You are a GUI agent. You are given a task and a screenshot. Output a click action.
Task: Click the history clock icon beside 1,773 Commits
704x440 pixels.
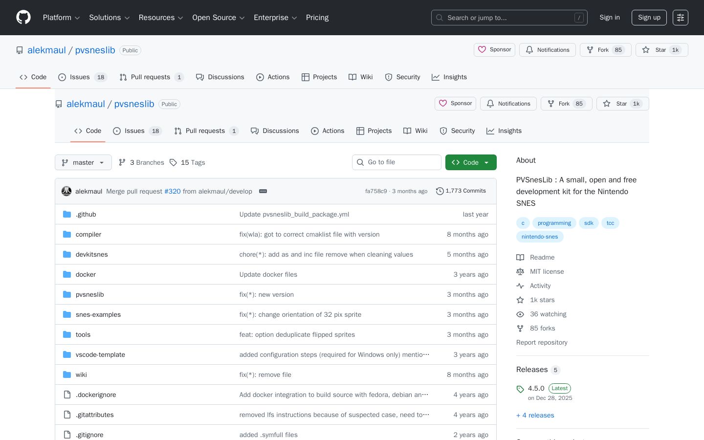click(440, 191)
